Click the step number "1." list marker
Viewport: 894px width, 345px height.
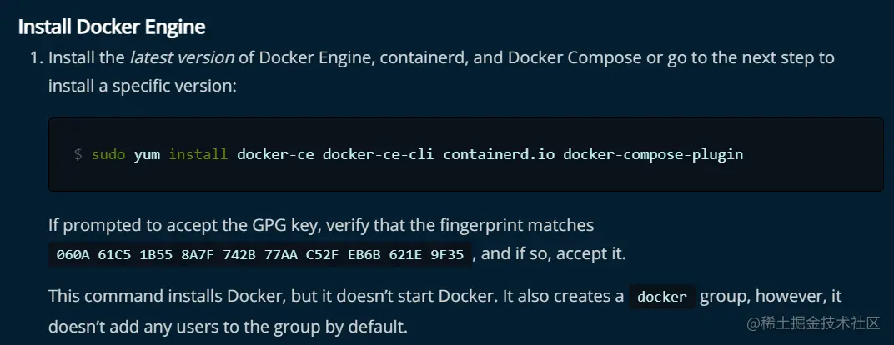click(36, 58)
